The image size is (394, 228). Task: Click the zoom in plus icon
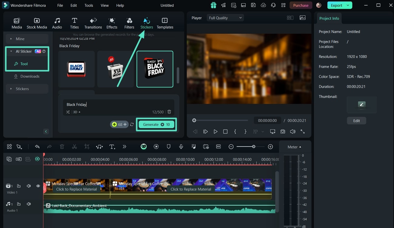click(270, 147)
